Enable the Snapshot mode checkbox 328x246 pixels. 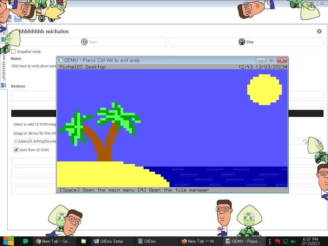coord(13,52)
